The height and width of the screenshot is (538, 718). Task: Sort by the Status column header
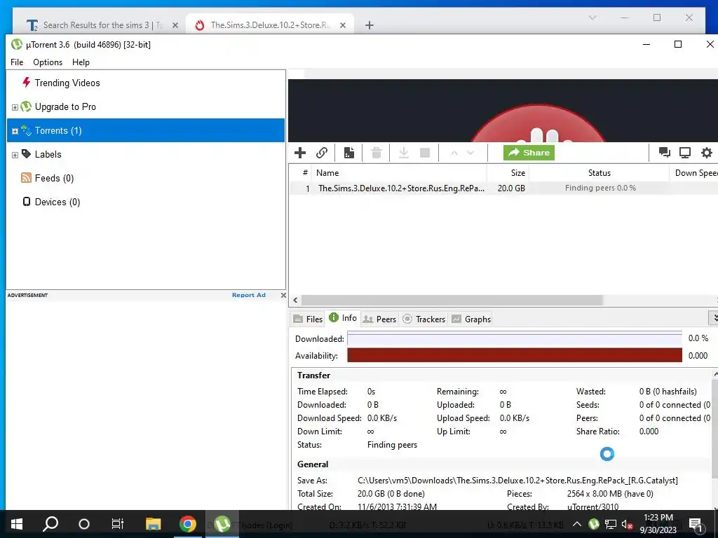(599, 173)
